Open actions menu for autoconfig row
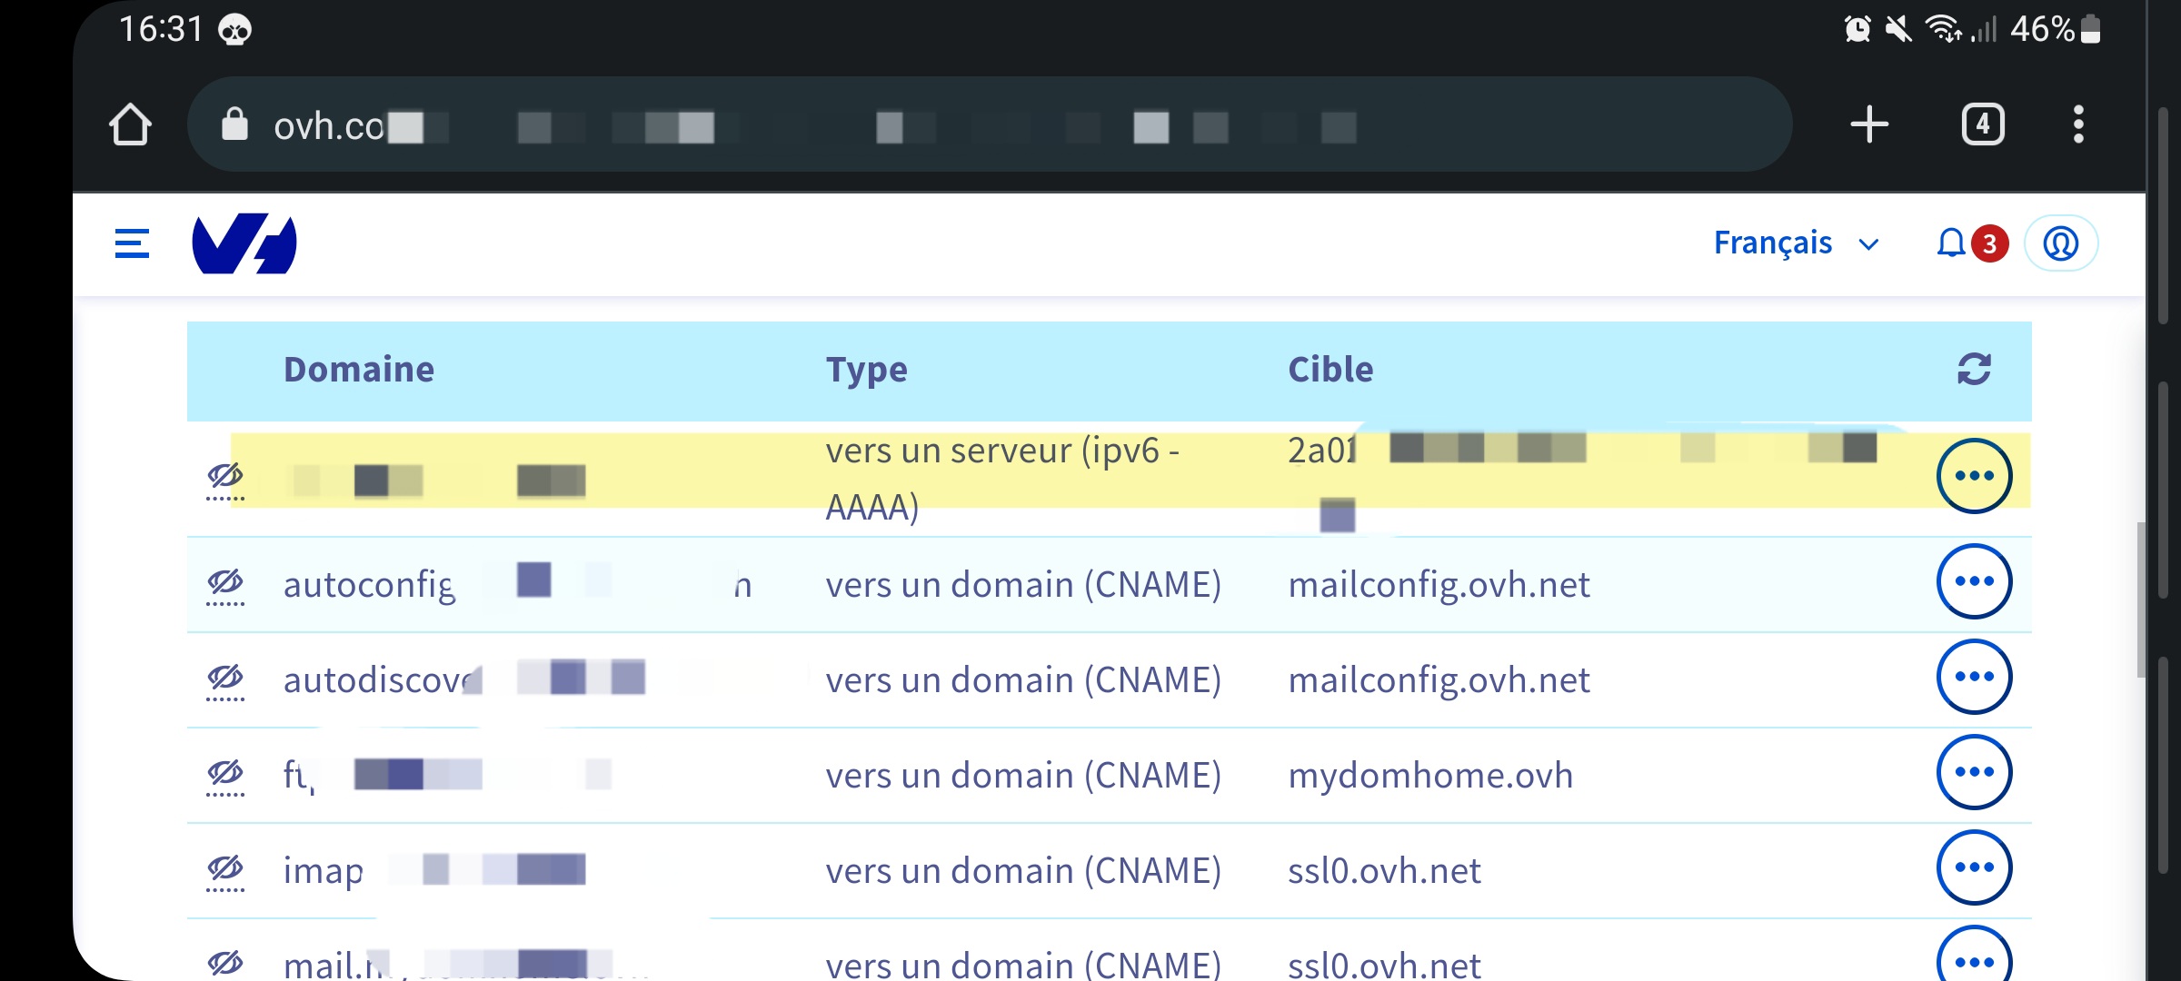 1974,581
